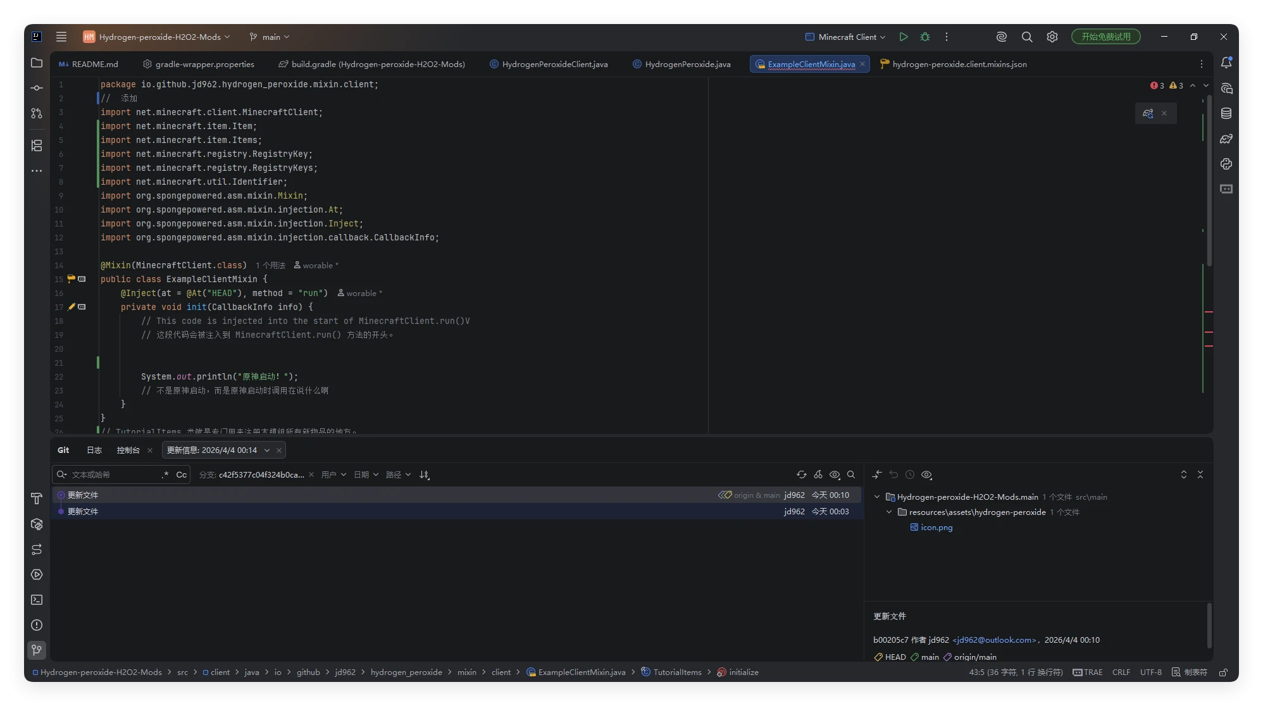Run the Minecraft Client configuration
Viewport: 1263px width, 706px height.
tap(904, 37)
